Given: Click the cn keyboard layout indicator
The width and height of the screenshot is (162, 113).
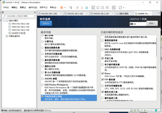Looking at the screenshot, I should pyautogui.click(x=138, y=24).
